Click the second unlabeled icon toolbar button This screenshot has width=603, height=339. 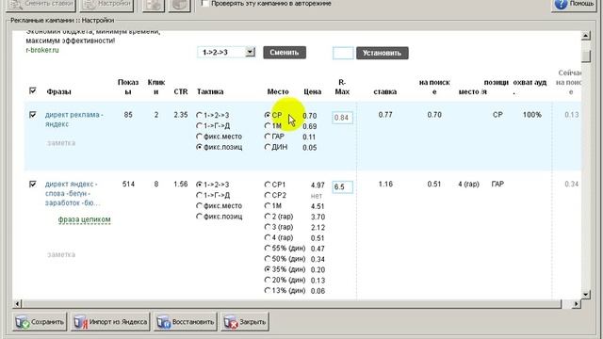[180, 5]
